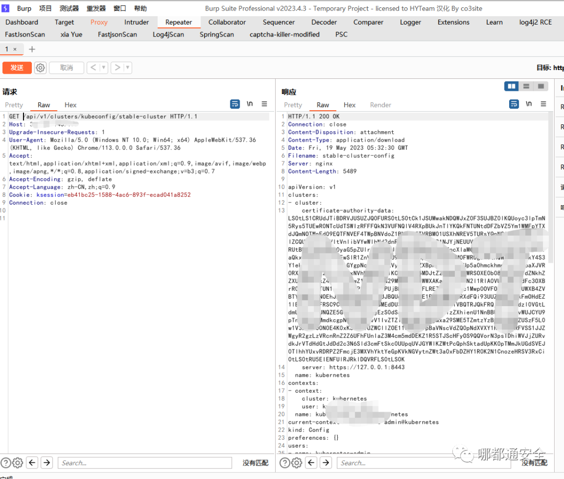The width and height of the screenshot is (564, 479).
Task: Open the 测试器 menu
Action: [69, 8]
